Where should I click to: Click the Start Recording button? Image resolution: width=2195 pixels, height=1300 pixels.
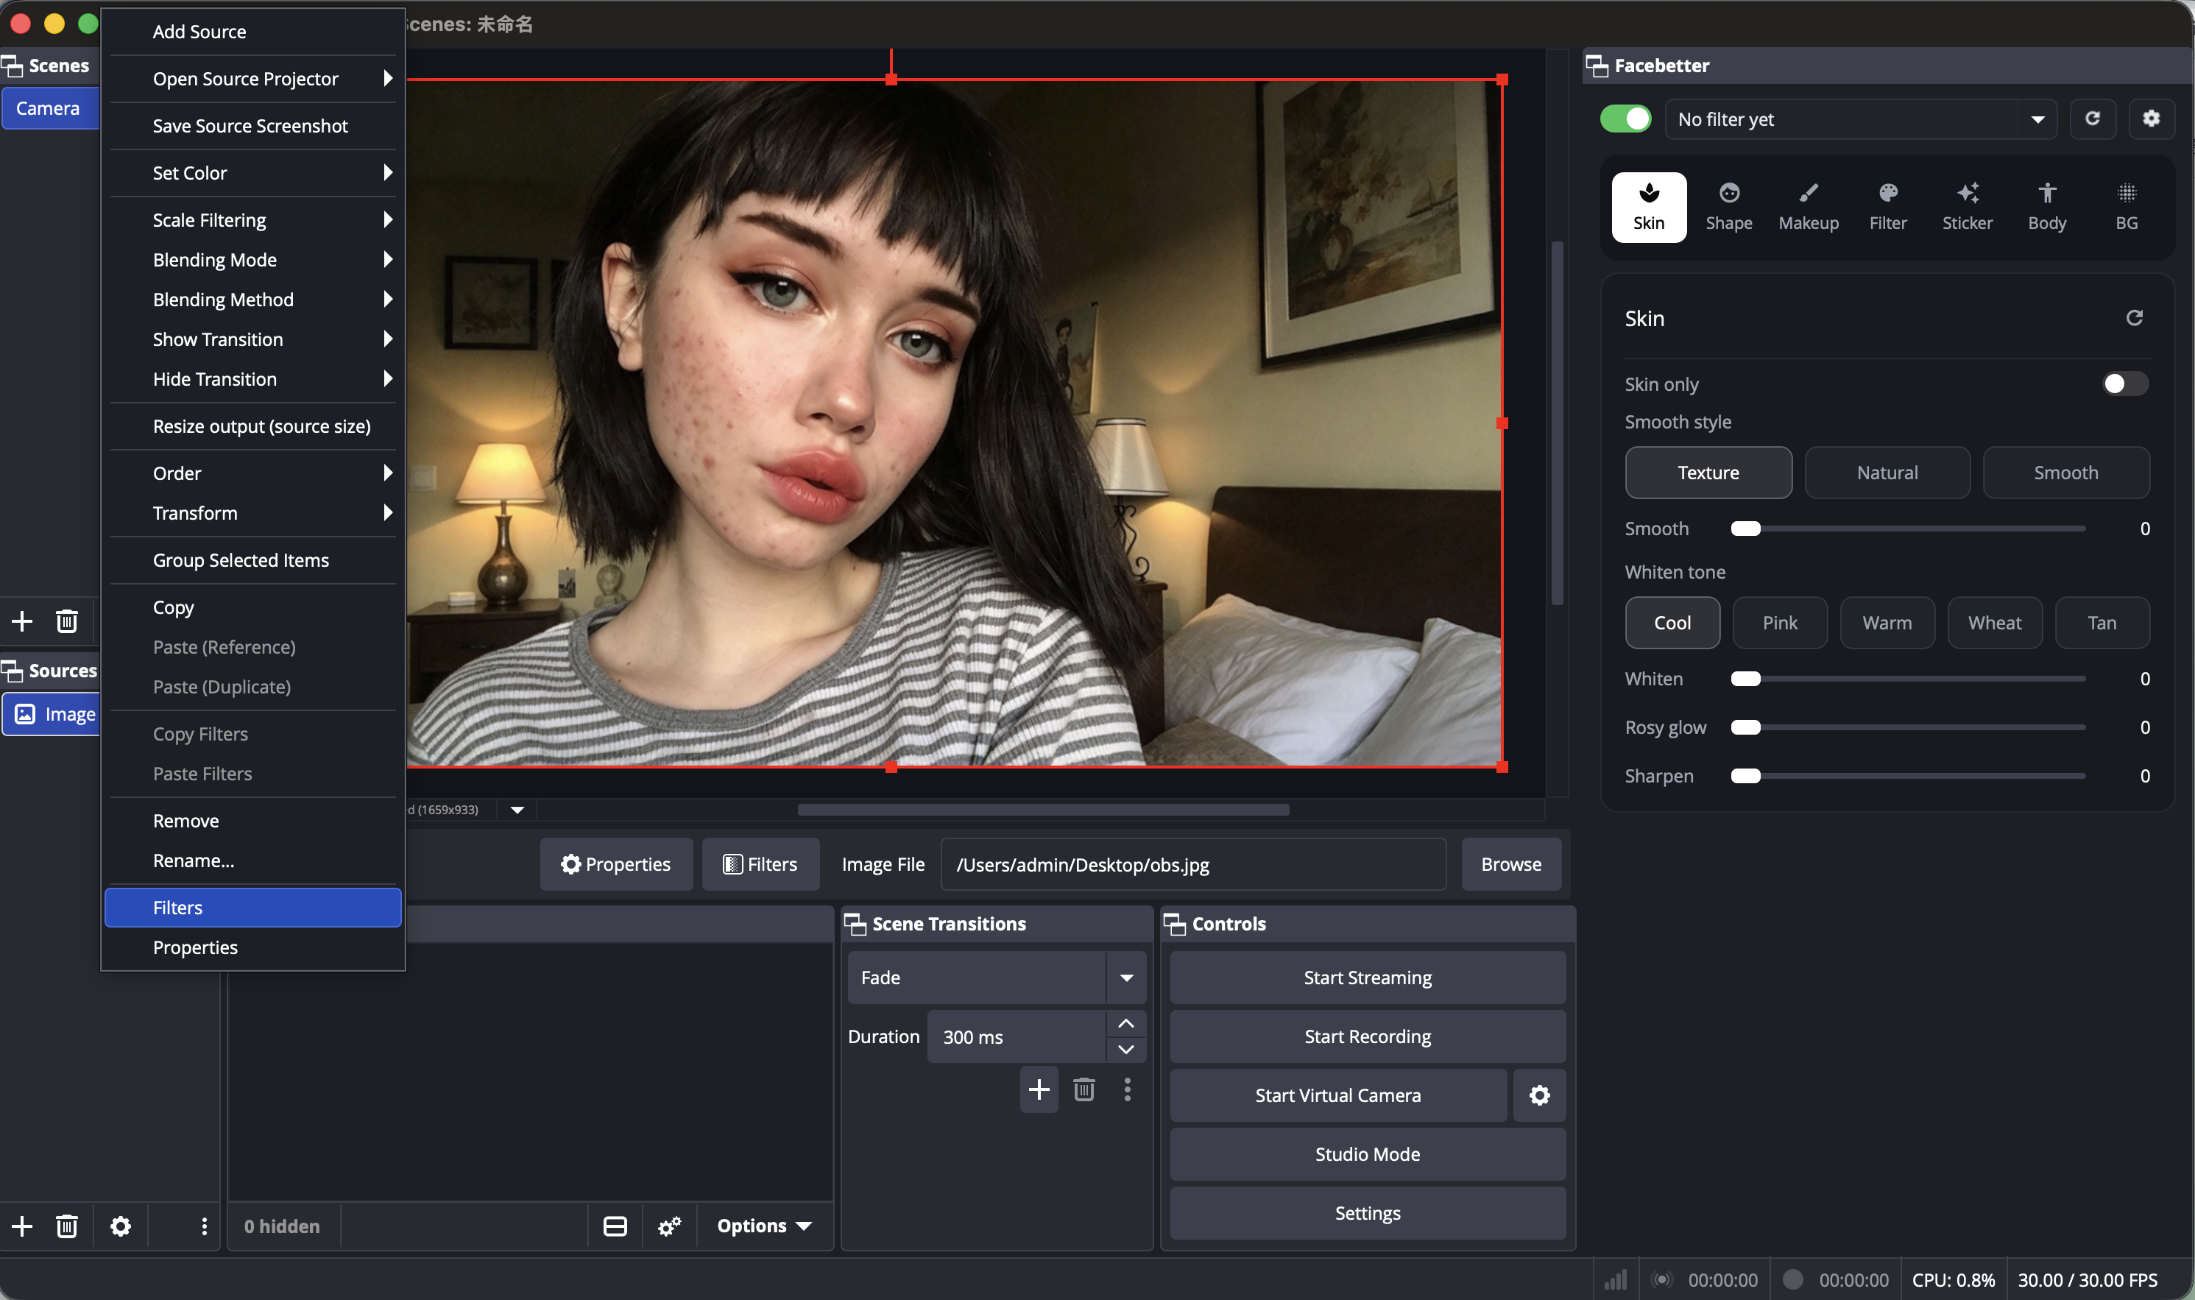point(1368,1036)
